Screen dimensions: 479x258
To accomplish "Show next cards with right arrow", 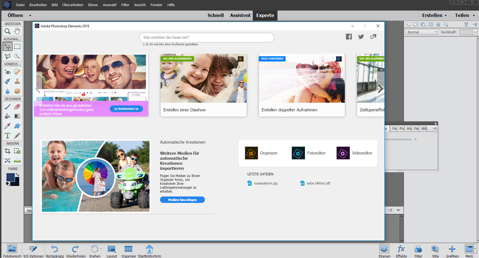I will (380, 89).
